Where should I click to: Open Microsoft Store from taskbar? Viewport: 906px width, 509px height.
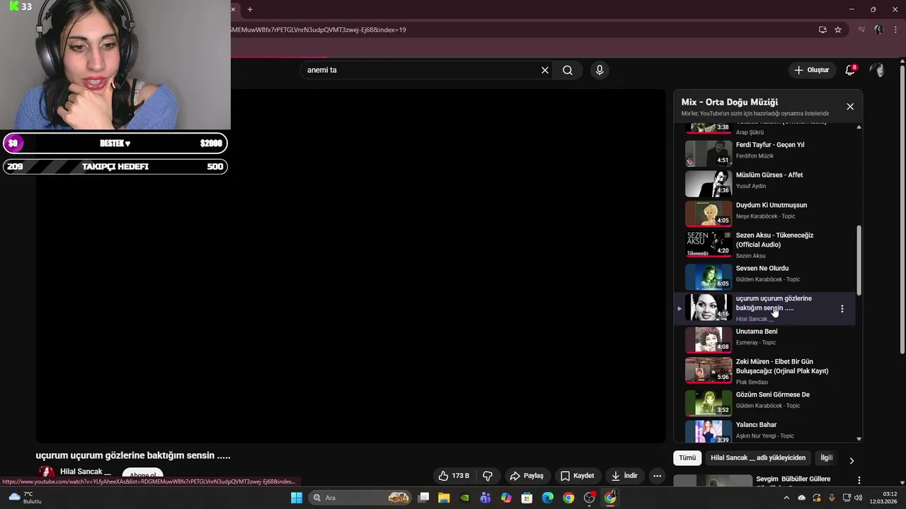point(527,498)
